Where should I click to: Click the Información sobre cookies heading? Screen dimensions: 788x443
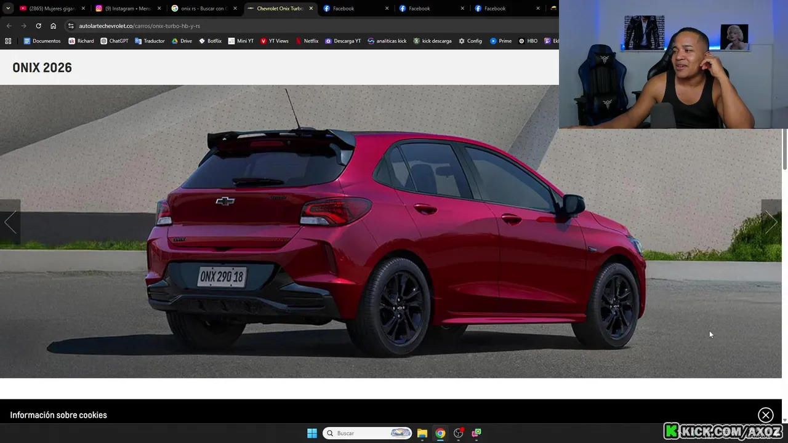click(58, 415)
